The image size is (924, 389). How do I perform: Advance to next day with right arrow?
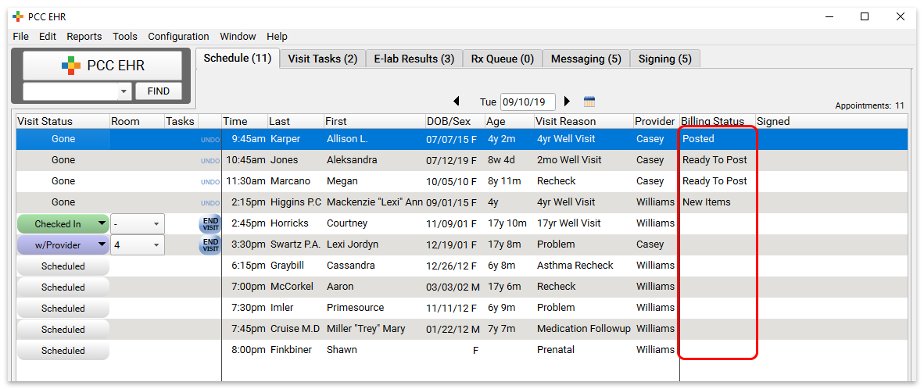pos(567,102)
